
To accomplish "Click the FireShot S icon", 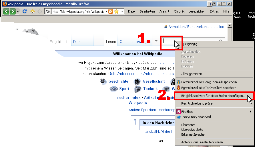I will [x=179, y=112].
